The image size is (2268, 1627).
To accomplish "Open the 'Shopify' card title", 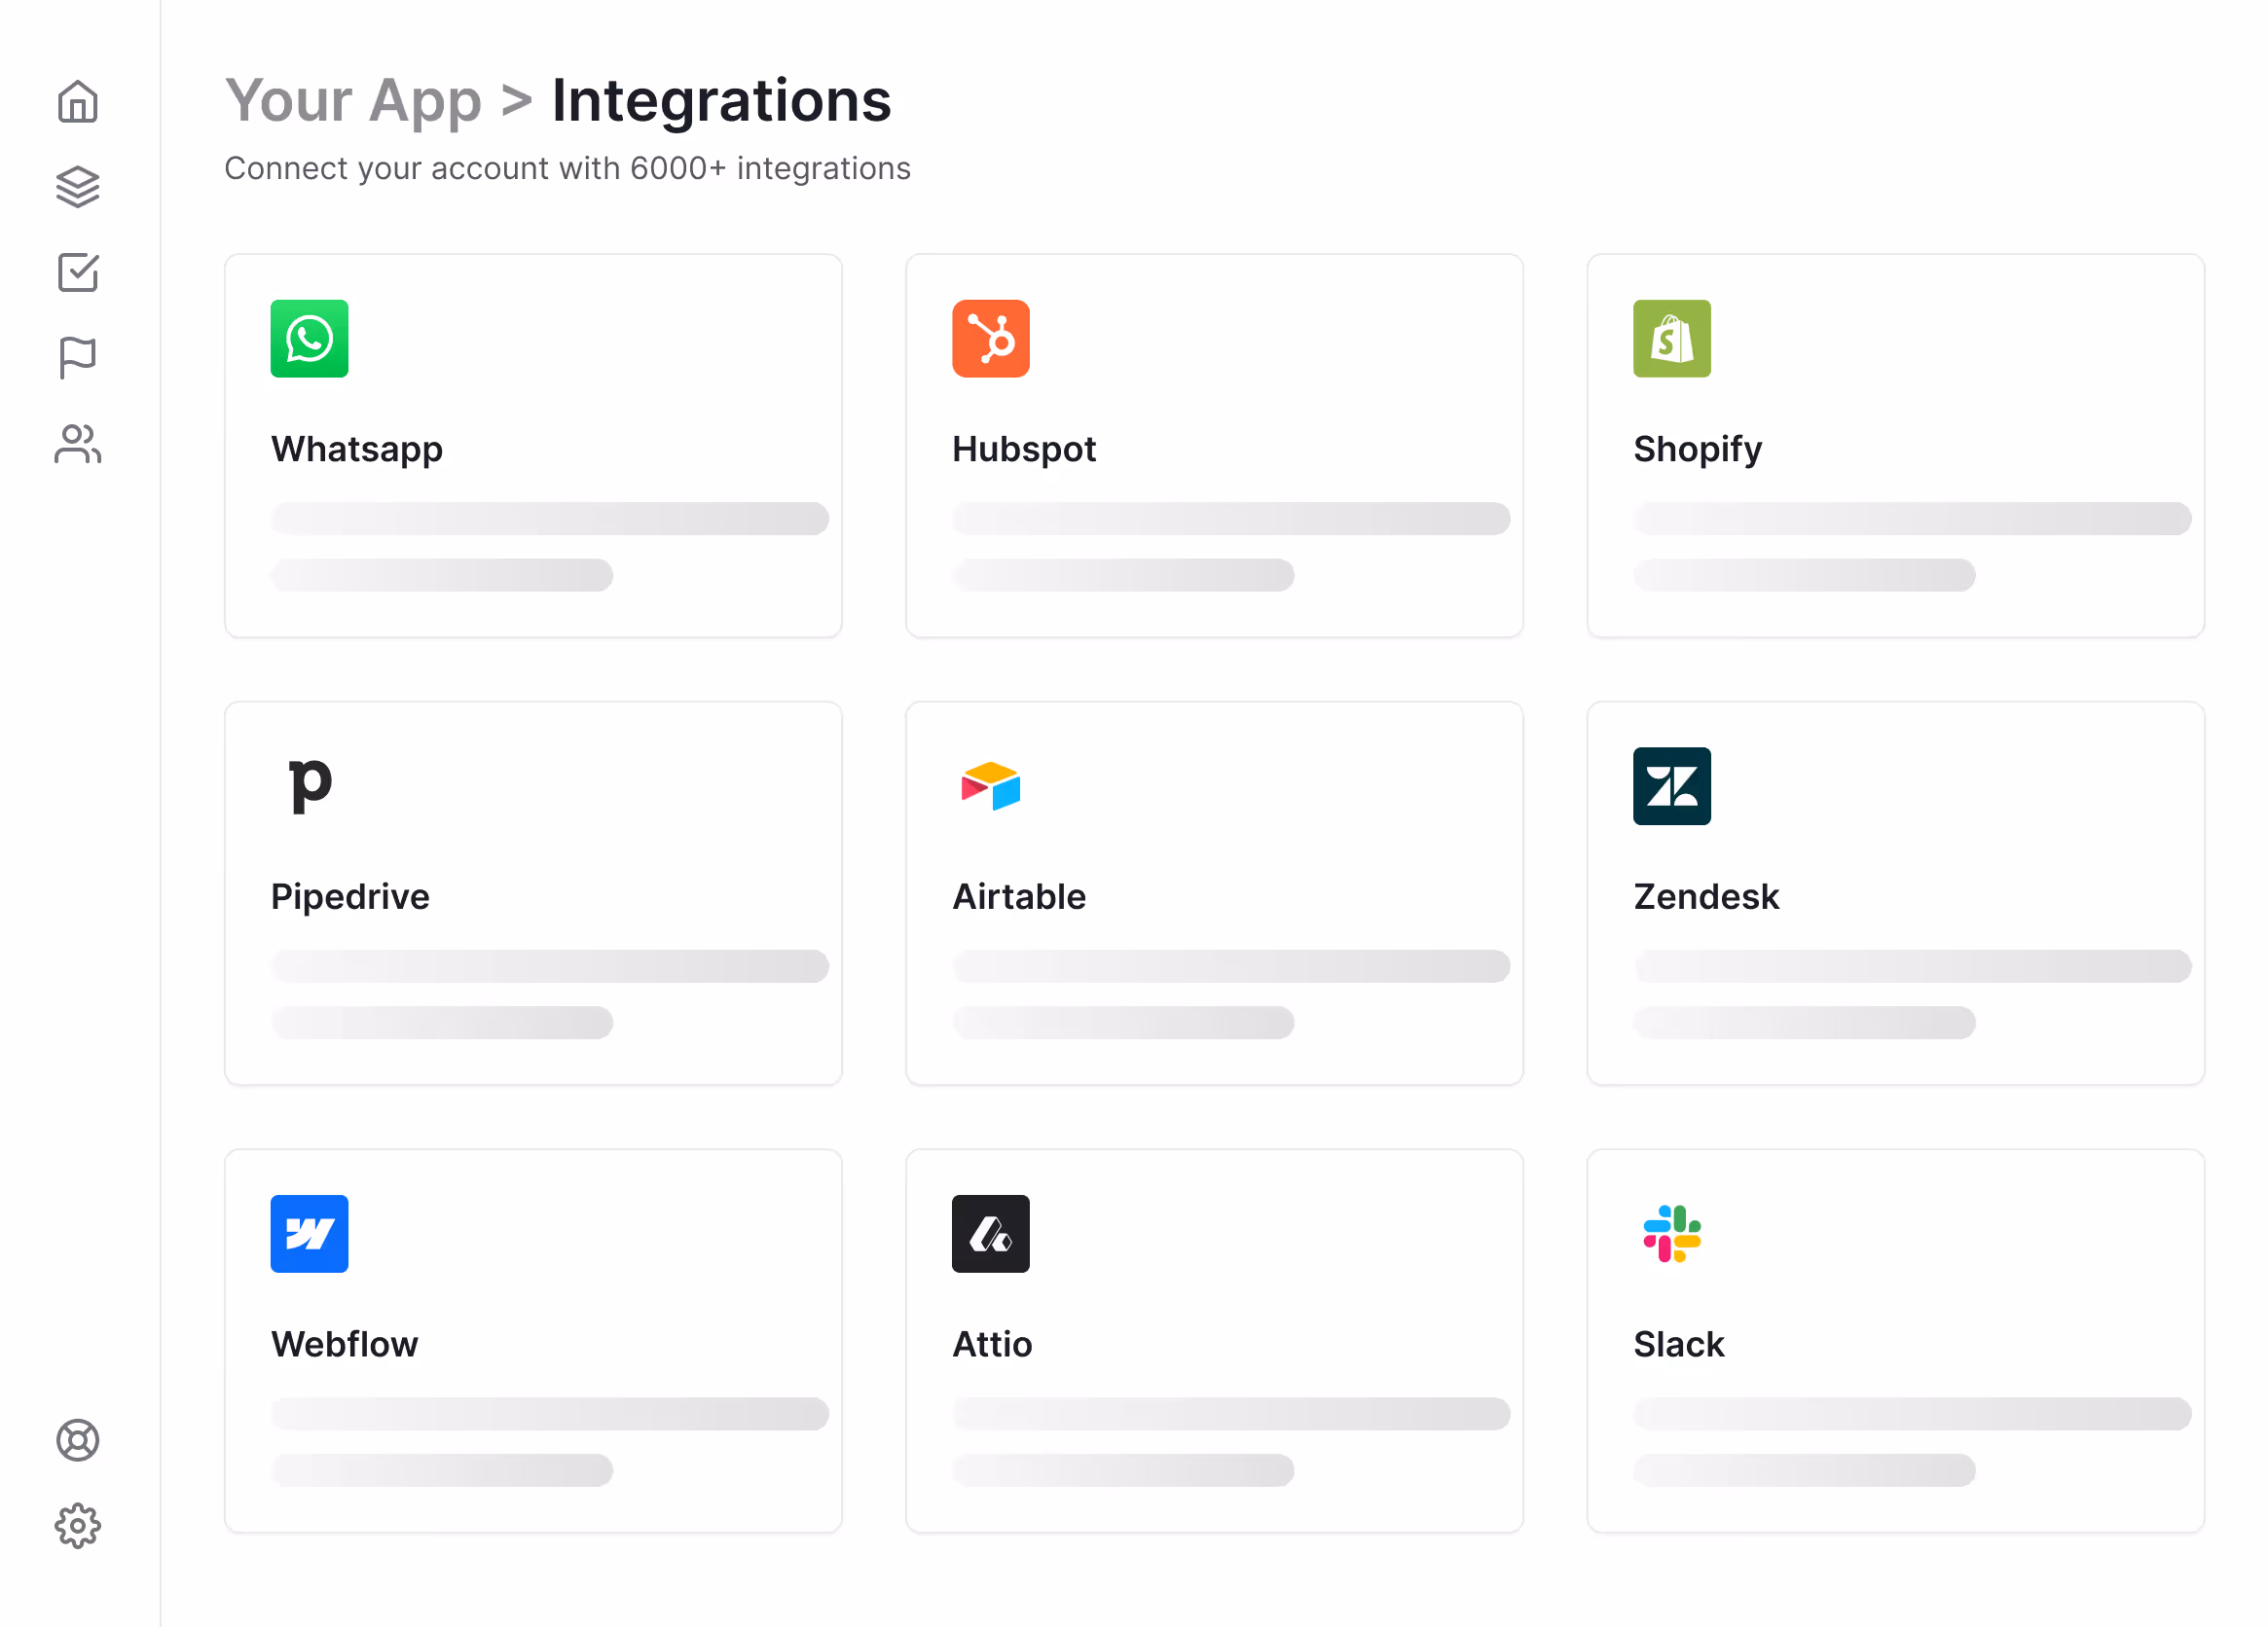I will [x=1697, y=450].
